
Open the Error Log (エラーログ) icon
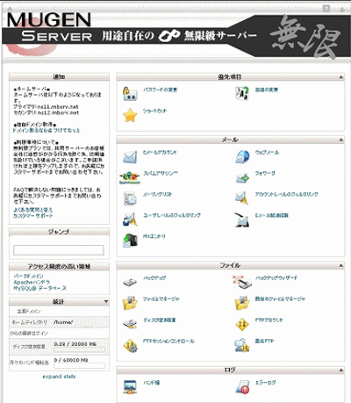(x=242, y=387)
